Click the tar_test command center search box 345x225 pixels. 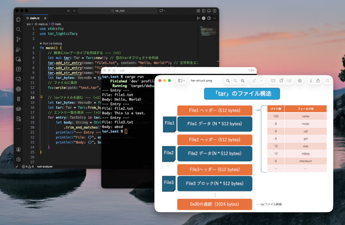(118, 10)
